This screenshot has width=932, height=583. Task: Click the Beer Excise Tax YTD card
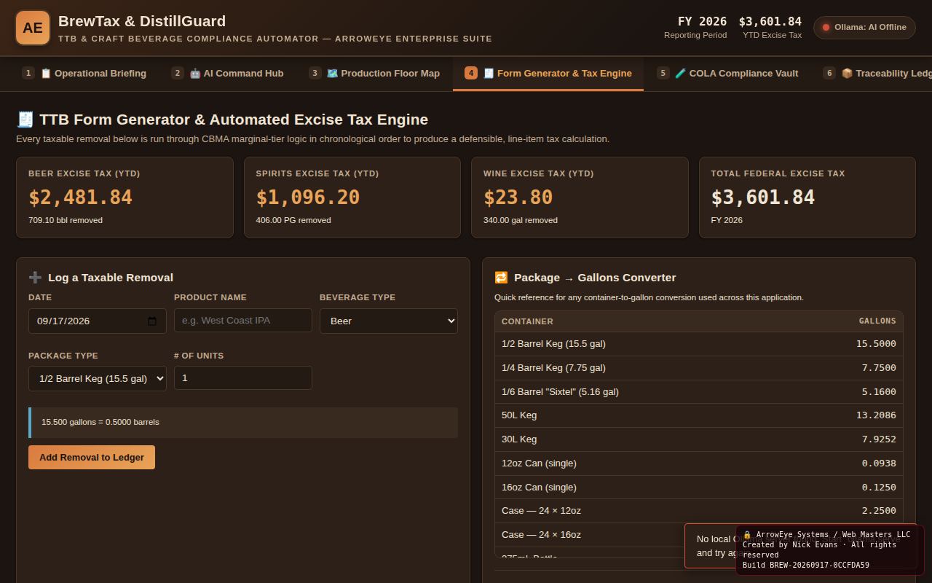(125, 197)
